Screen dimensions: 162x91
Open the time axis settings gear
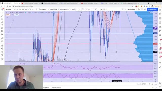click(155, 81)
